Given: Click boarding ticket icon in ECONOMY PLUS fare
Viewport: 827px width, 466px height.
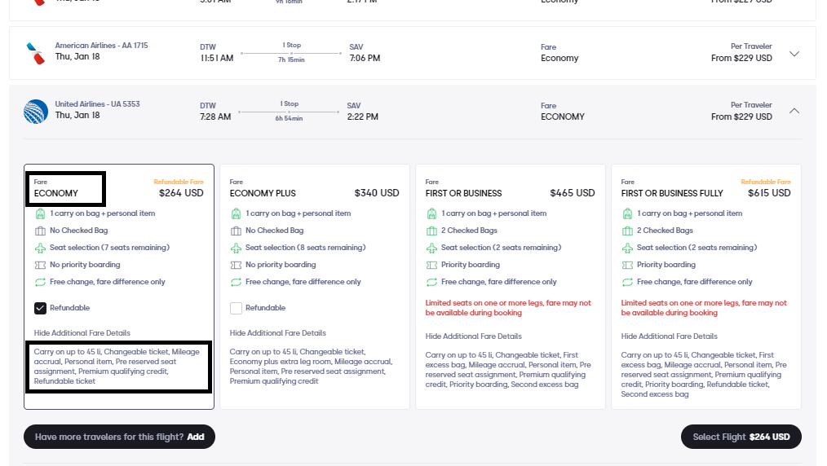Looking at the screenshot, I should point(236,265).
